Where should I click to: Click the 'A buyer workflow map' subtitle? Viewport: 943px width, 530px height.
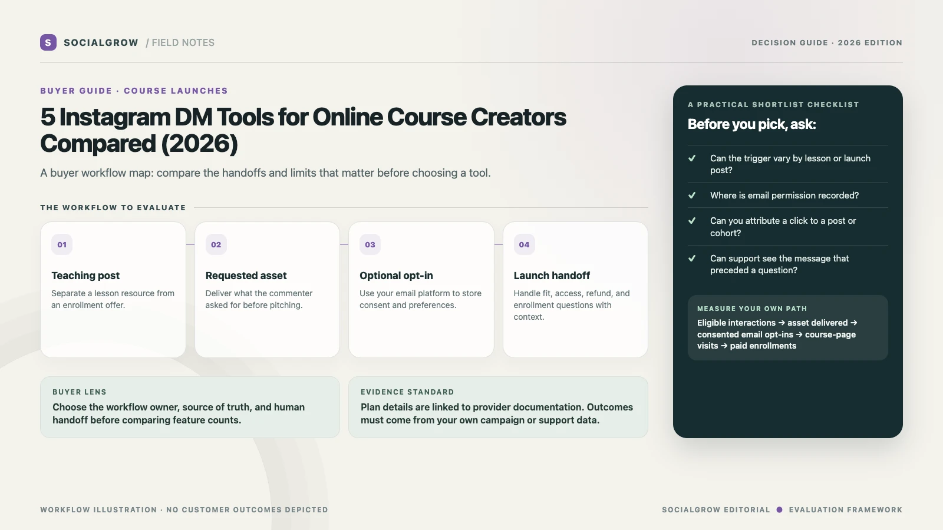tap(265, 173)
